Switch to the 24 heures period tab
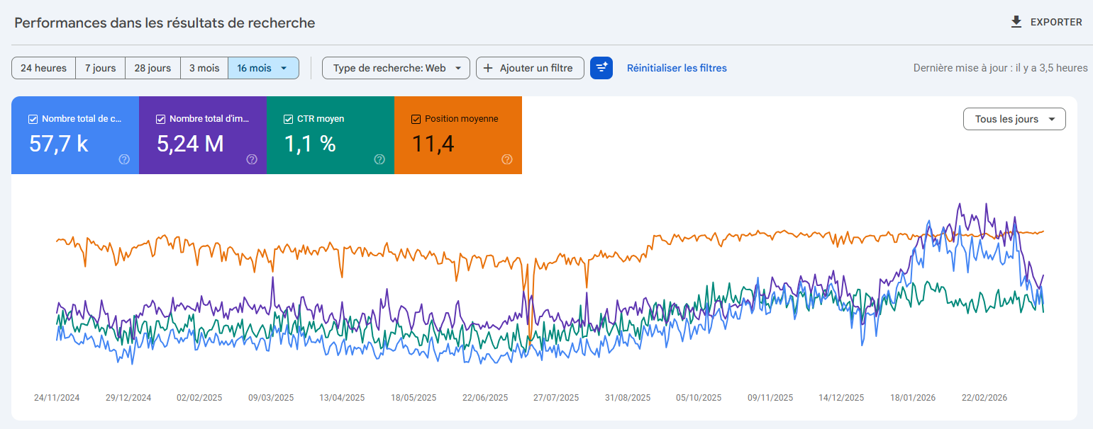1093x429 pixels. point(43,68)
